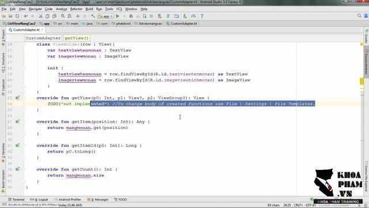Click ListViewNangCao2 in navigation bar

coord(19,24)
